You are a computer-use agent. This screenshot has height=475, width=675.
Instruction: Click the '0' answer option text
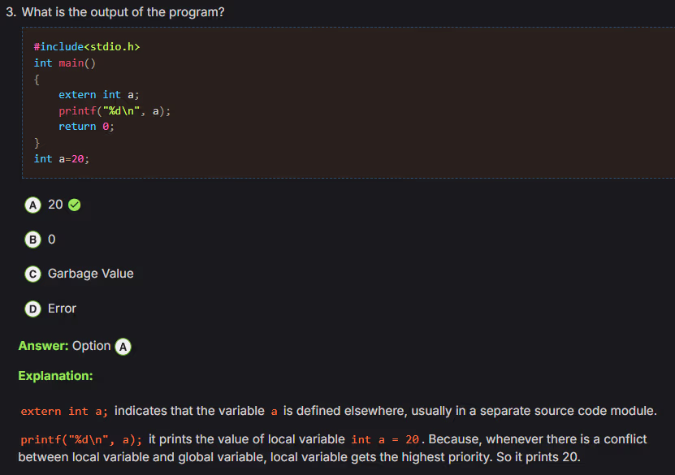(x=52, y=240)
